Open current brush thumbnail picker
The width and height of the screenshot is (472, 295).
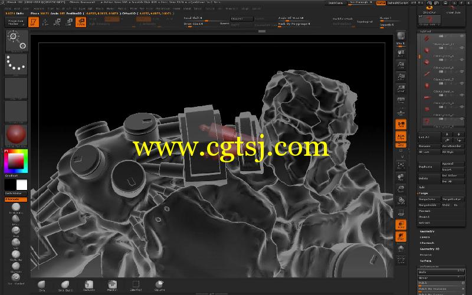(17, 41)
